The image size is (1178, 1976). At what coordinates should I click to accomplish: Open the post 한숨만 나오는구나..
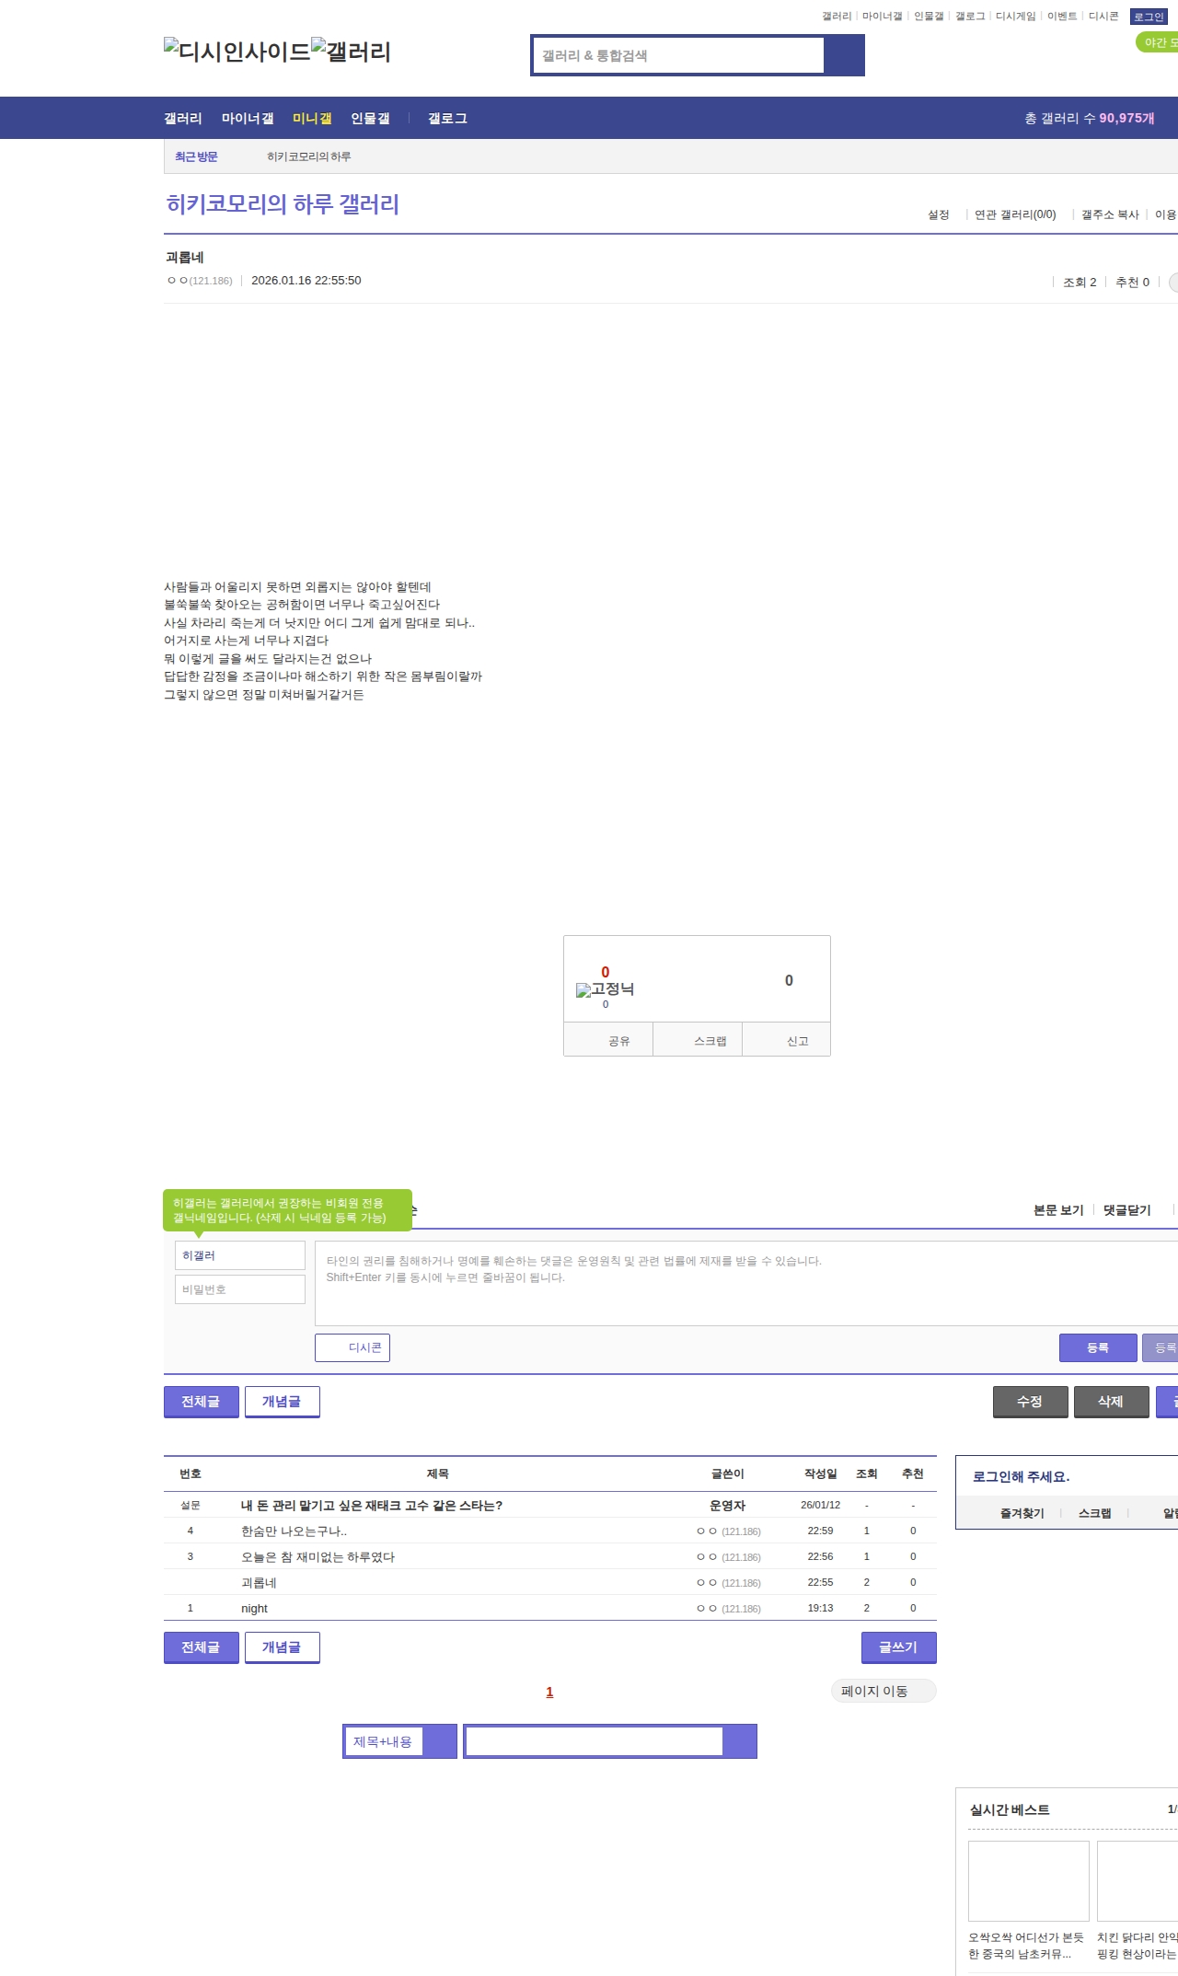[x=294, y=1531]
